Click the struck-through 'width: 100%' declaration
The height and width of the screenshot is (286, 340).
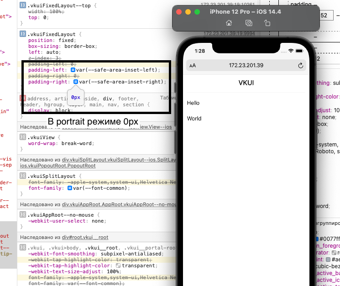[x=46, y=12]
